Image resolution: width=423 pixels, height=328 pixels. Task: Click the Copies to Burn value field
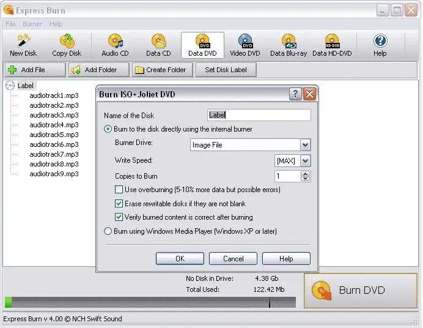point(287,176)
